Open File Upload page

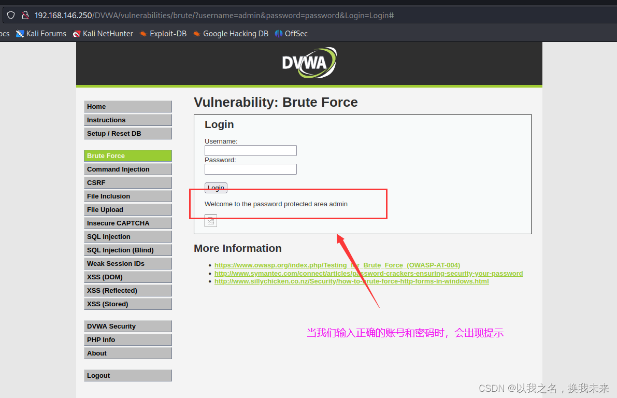pyautogui.click(x=128, y=210)
